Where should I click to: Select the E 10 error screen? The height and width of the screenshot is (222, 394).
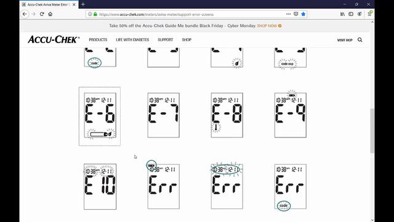[x=100, y=186]
